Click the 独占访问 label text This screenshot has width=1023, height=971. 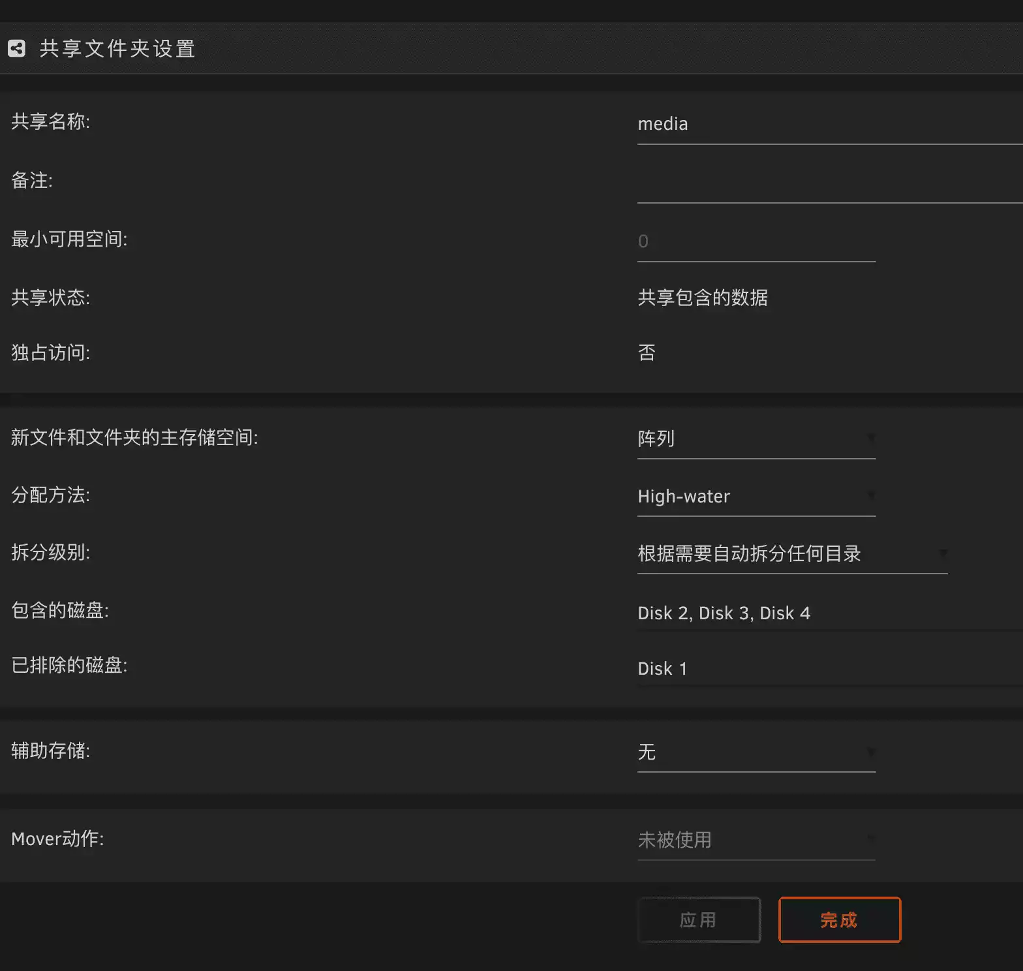[50, 353]
